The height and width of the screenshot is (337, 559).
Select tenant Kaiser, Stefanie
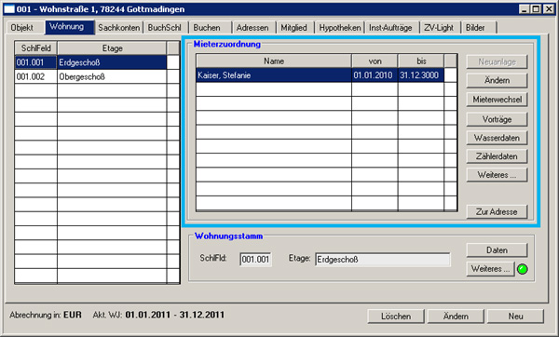tap(273, 75)
